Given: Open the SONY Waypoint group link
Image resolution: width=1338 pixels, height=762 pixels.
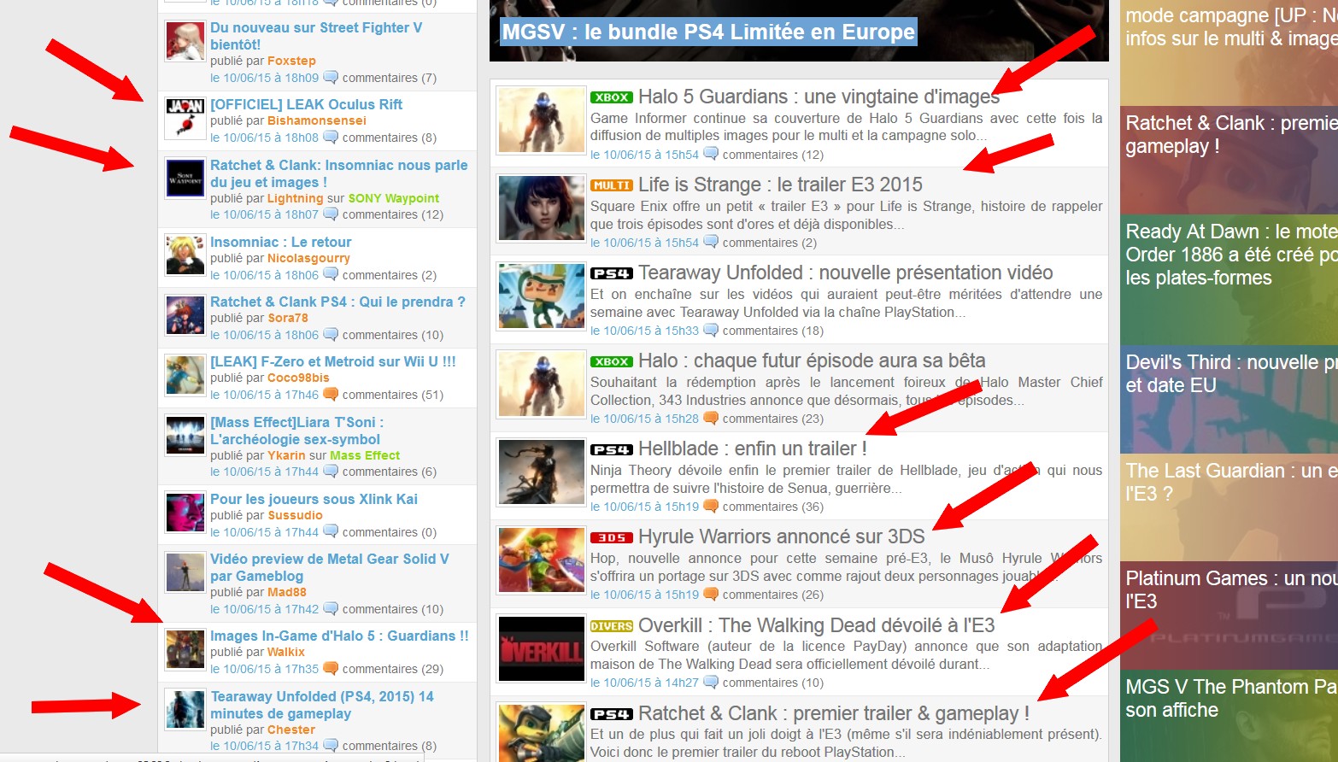Looking at the screenshot, I should coord(393,198).
